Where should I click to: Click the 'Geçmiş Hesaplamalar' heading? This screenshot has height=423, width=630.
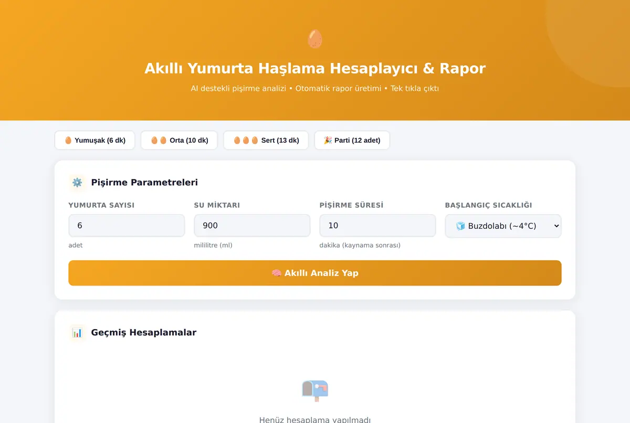click(144, 333)
